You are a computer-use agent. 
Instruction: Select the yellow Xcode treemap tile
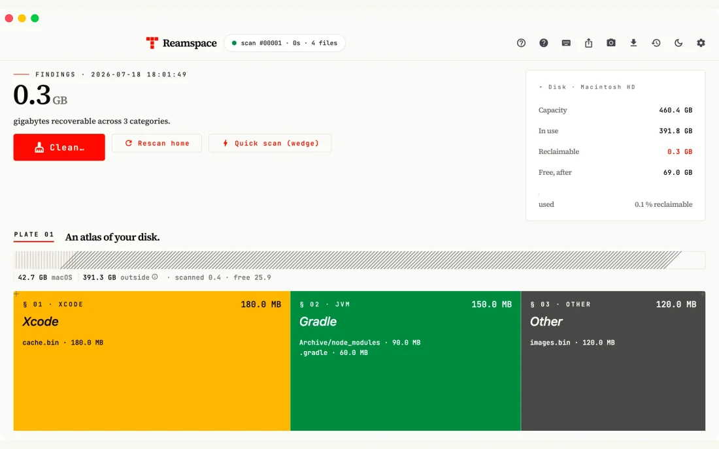pyautogui.click(x=152, y=361)
